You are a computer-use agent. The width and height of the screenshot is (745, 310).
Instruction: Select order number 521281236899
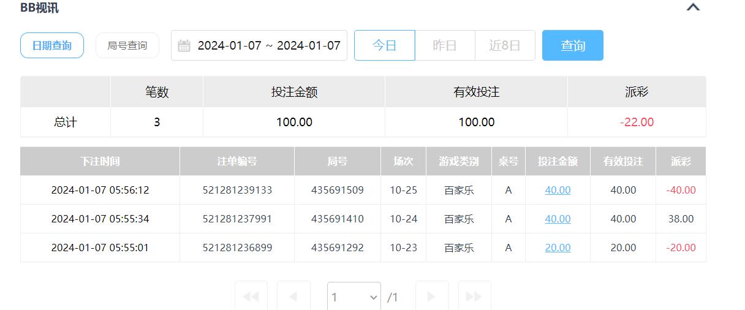pos(237,248)
